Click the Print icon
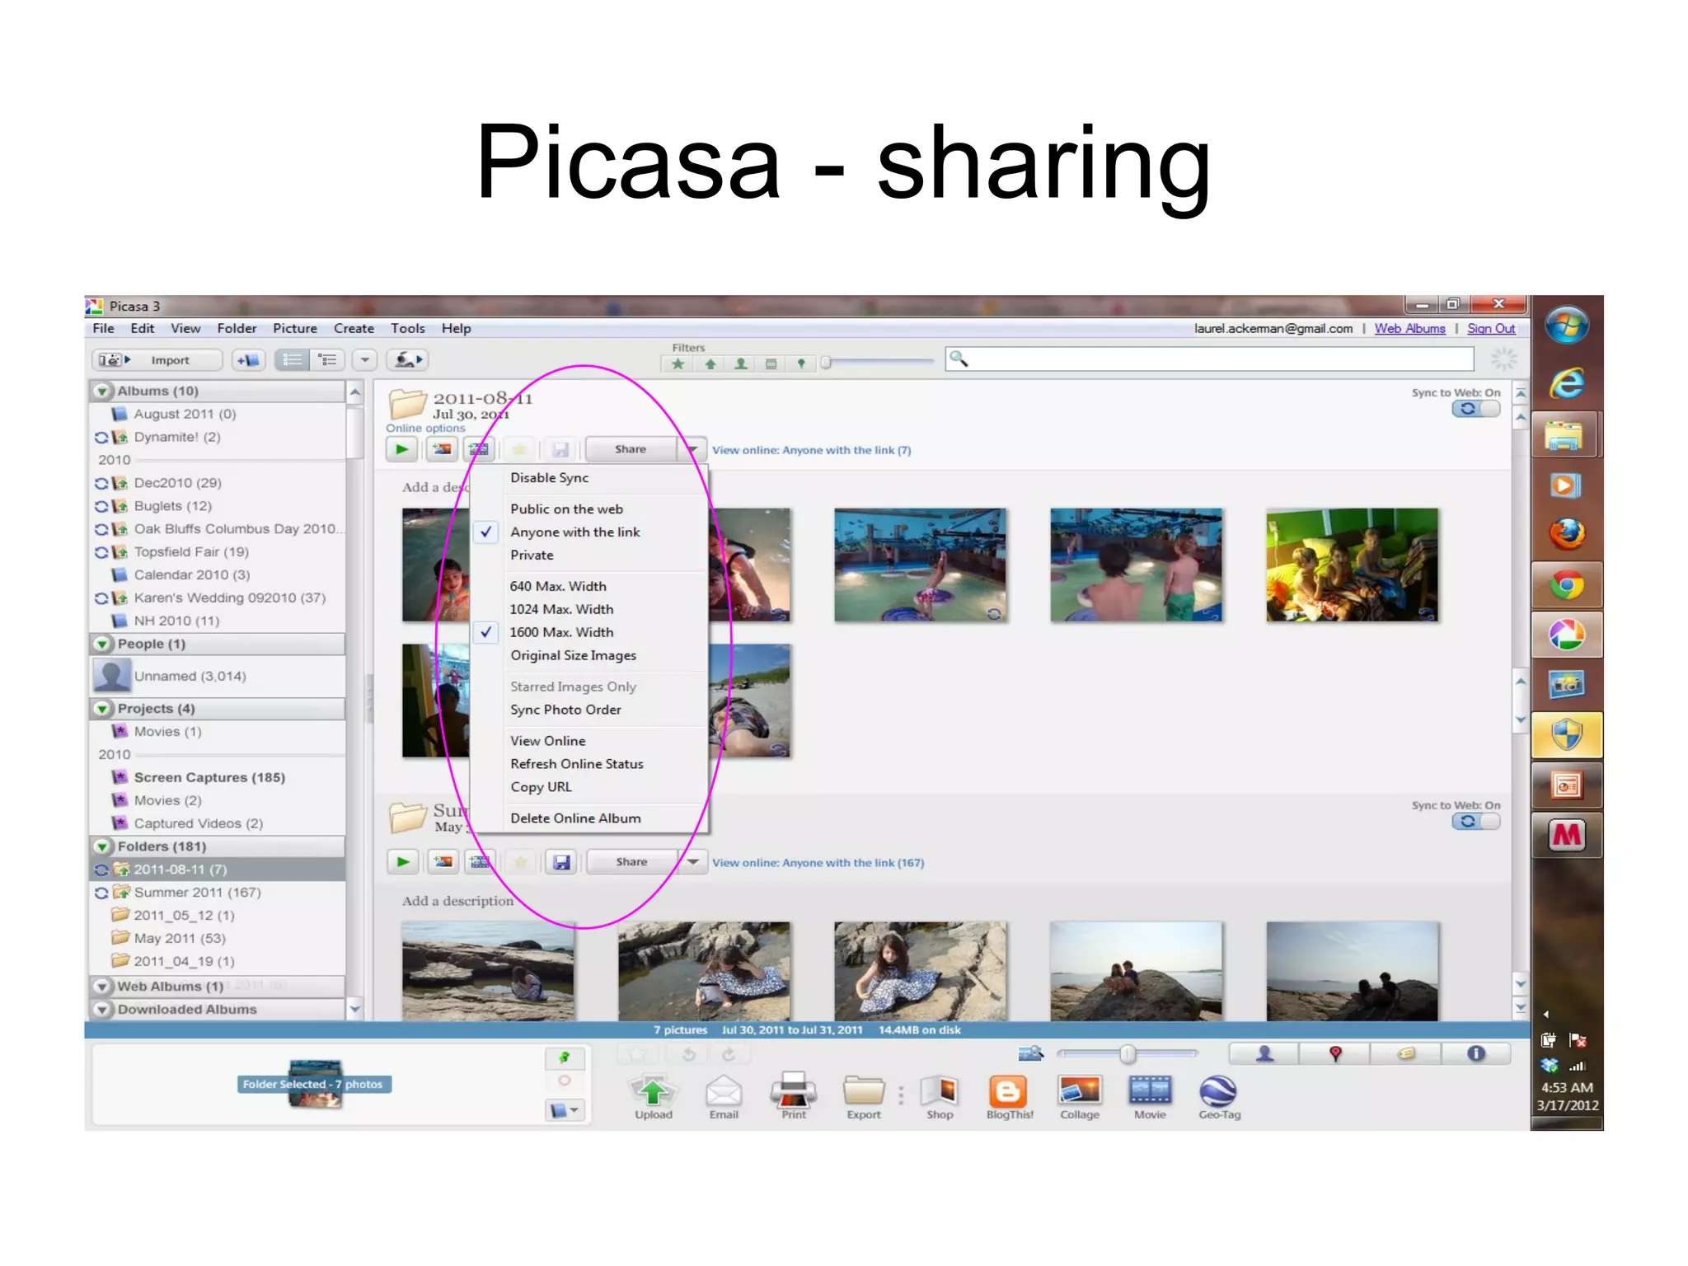1688x1266 pixels. coord(794,1097)
